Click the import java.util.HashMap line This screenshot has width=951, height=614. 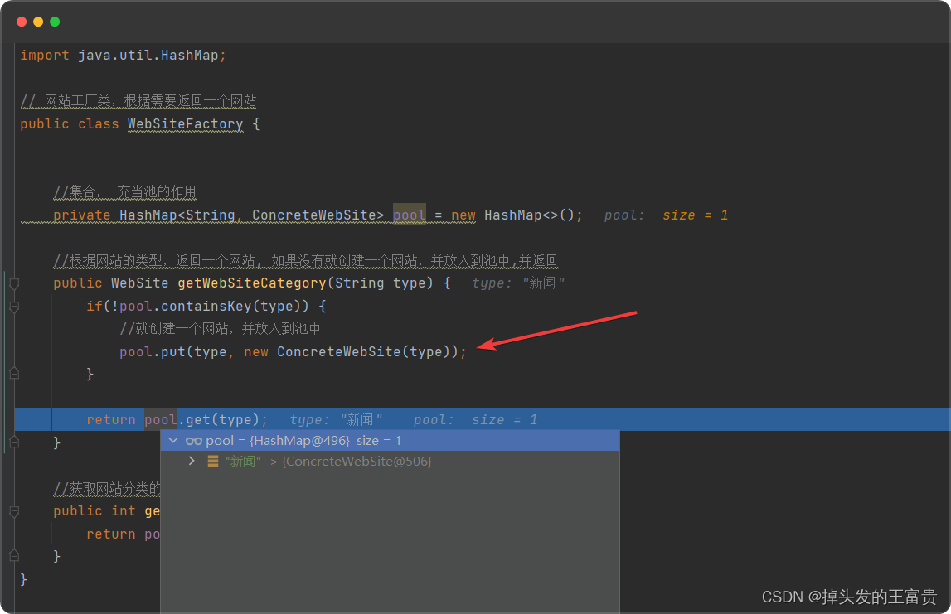(123, 56)
